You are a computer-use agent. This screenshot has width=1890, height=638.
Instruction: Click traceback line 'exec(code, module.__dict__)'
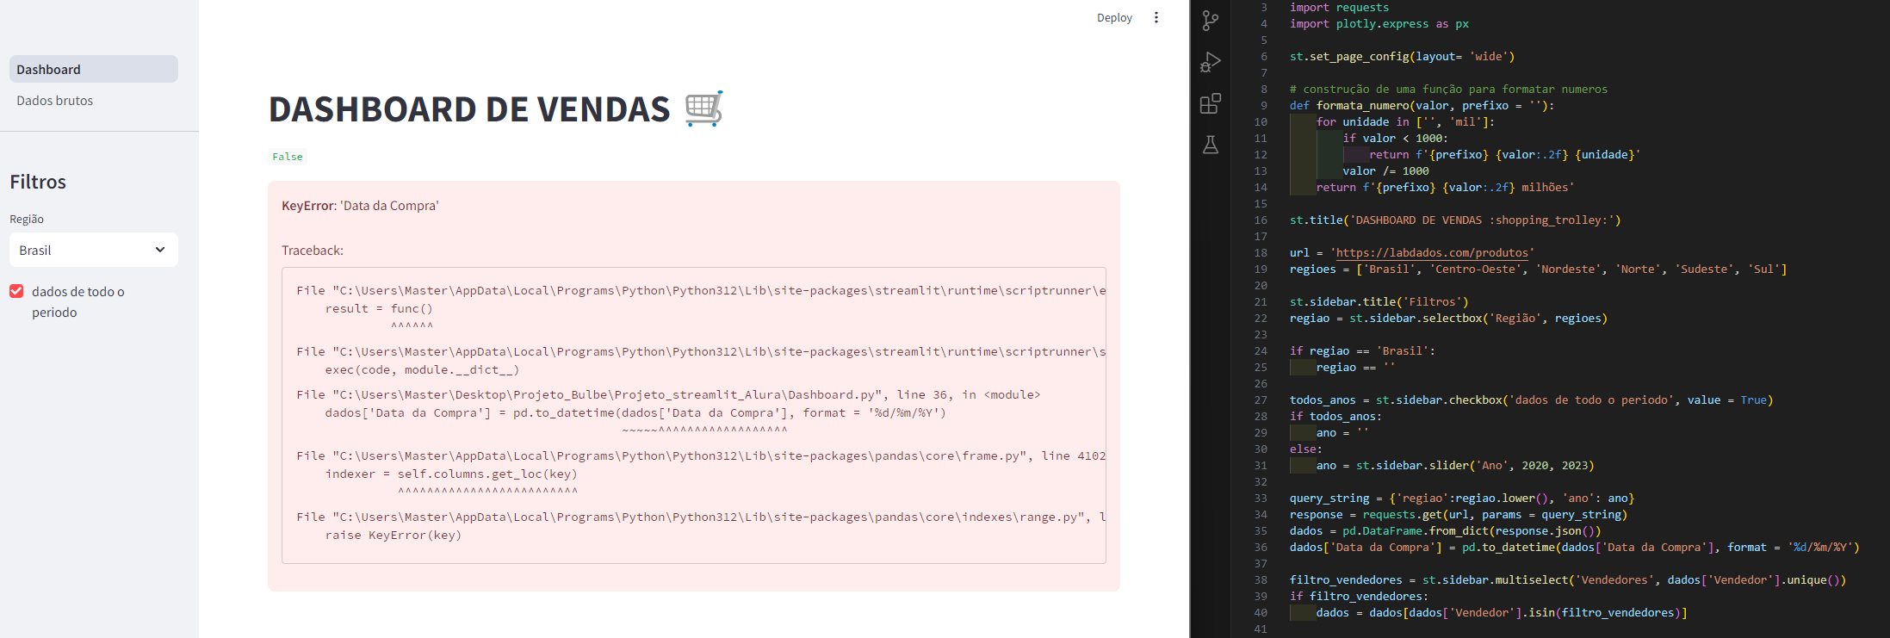click(x=422, y=369)
